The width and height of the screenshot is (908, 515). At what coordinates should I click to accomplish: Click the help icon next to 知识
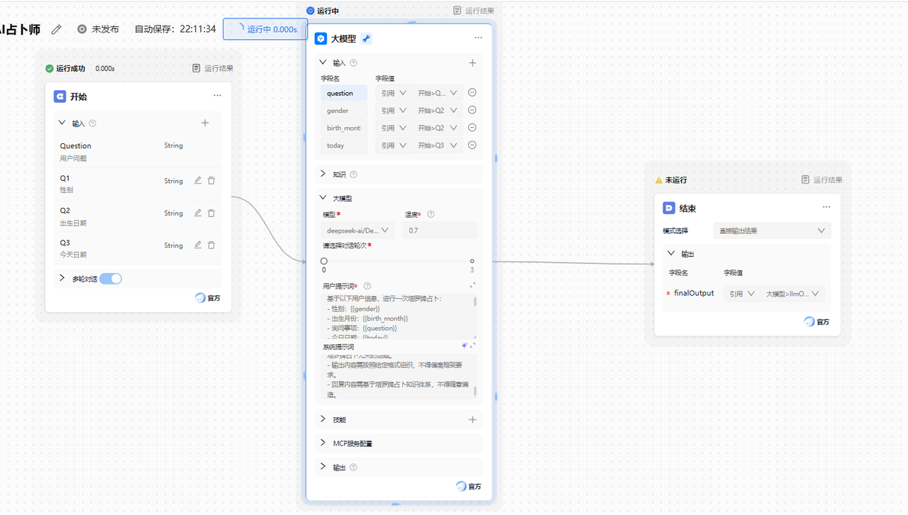click(x=353, y=174)
